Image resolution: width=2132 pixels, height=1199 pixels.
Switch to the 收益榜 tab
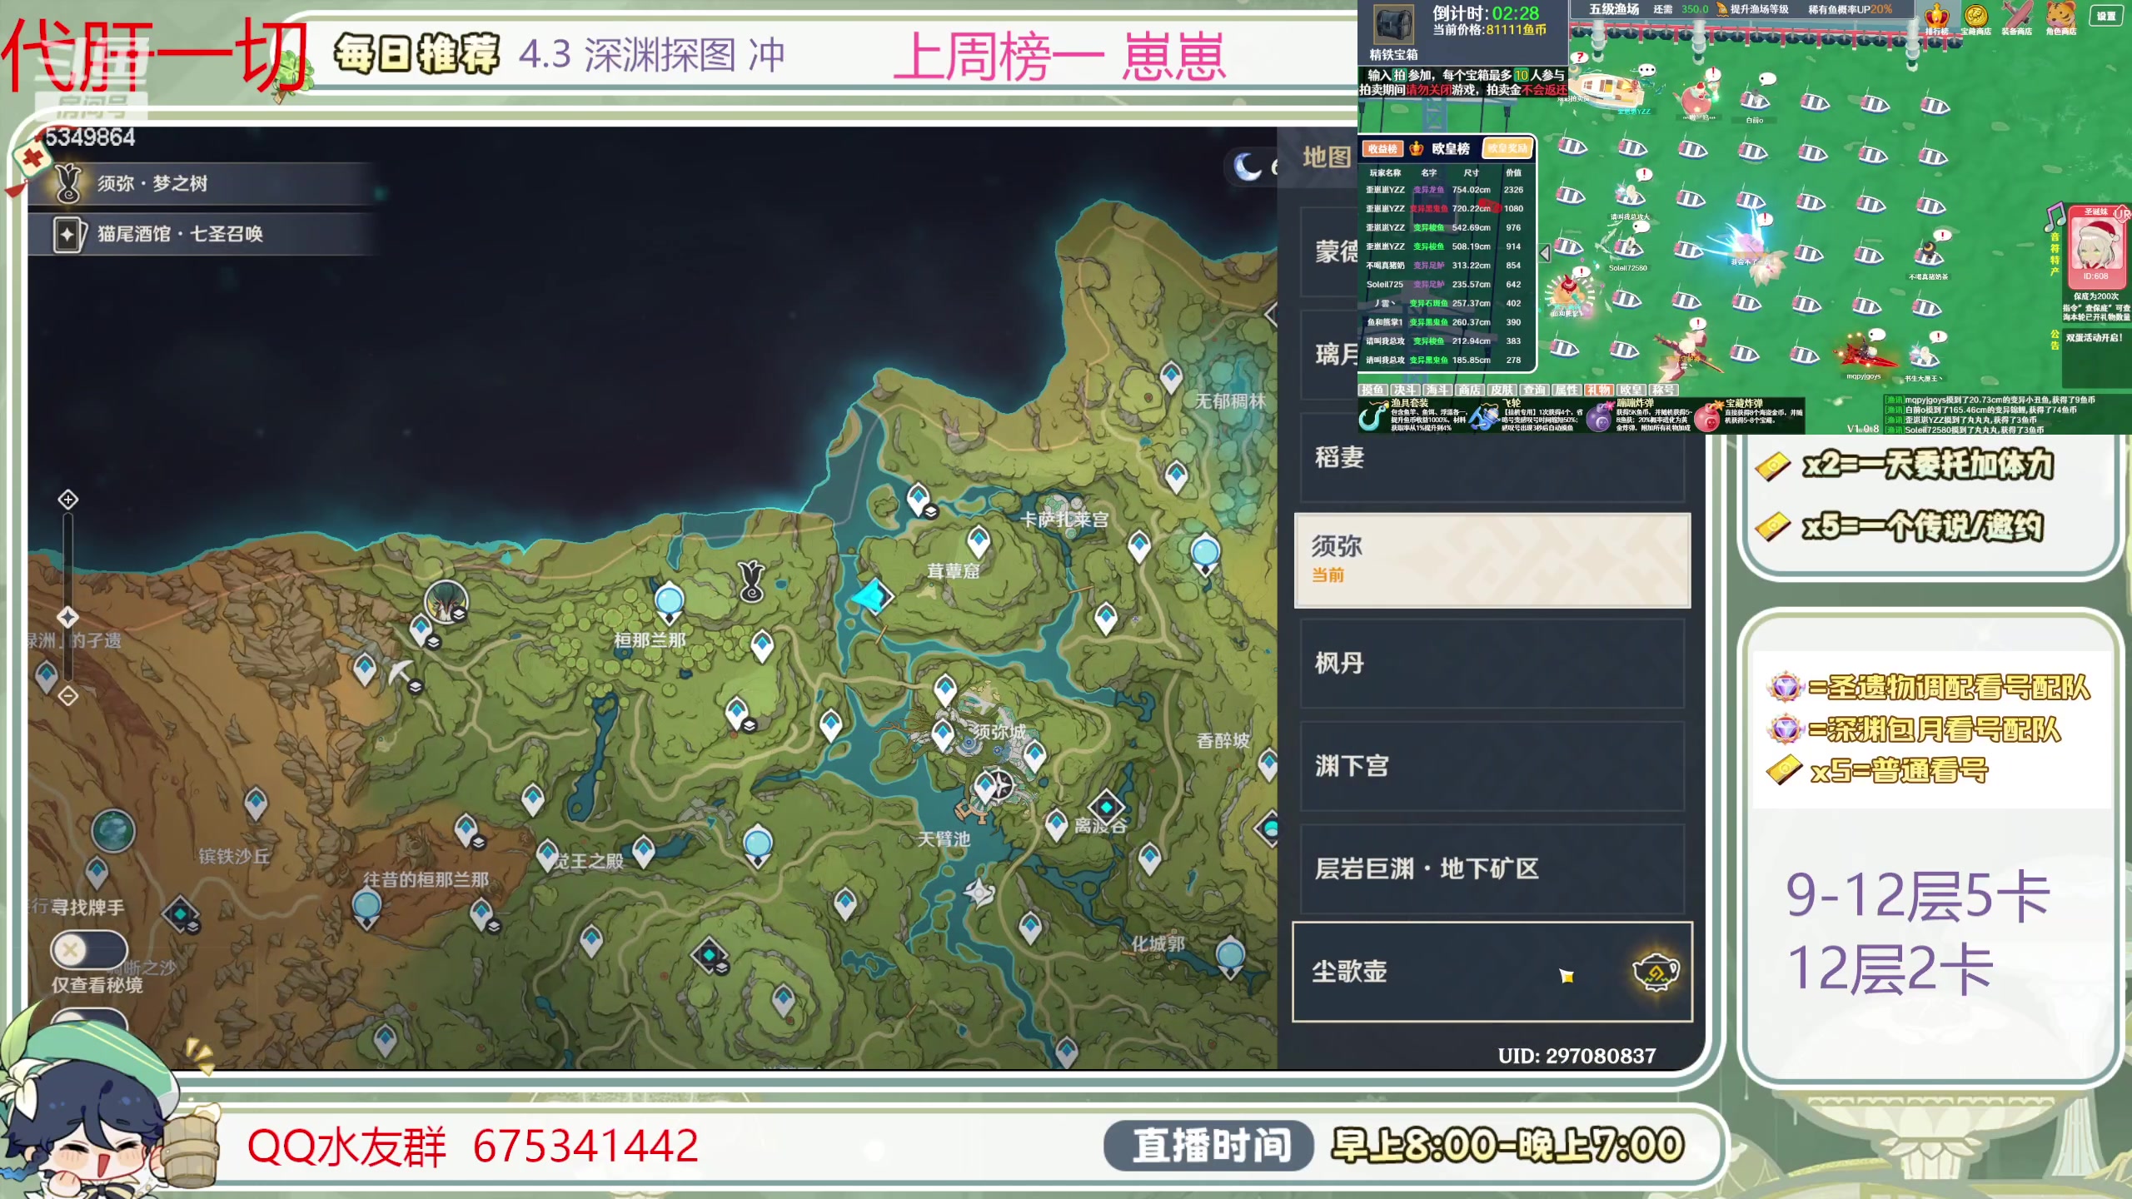[1382, 147]
